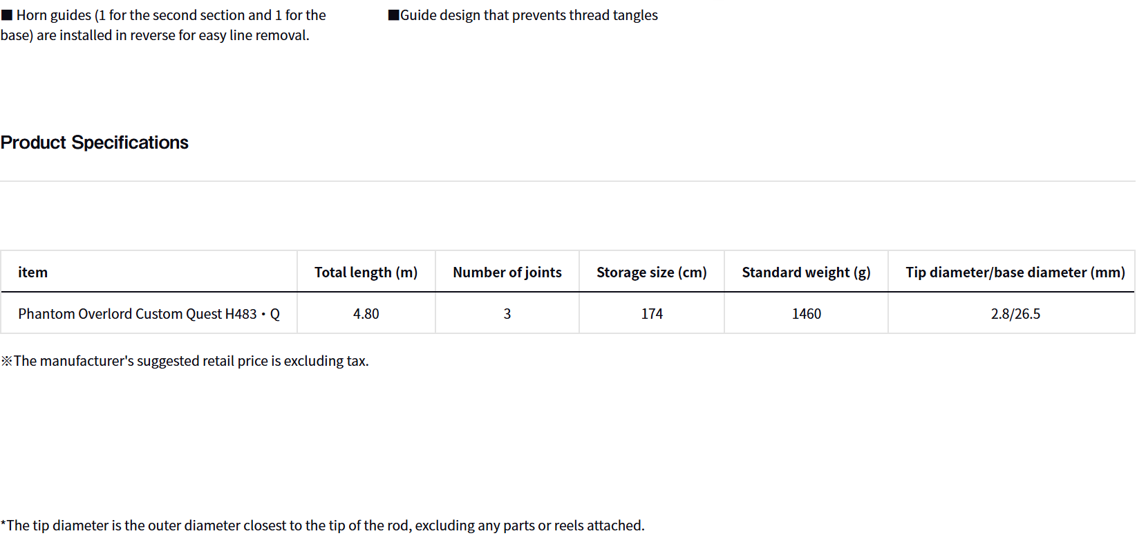Select the thread tangles guide design text
The image size is (1137, 547).
529,15
